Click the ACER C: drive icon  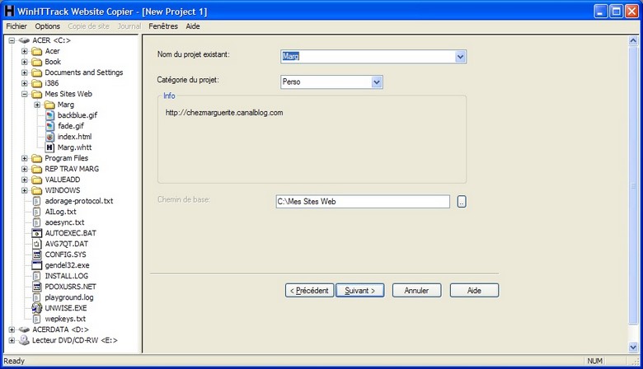[x=24, y=40]
